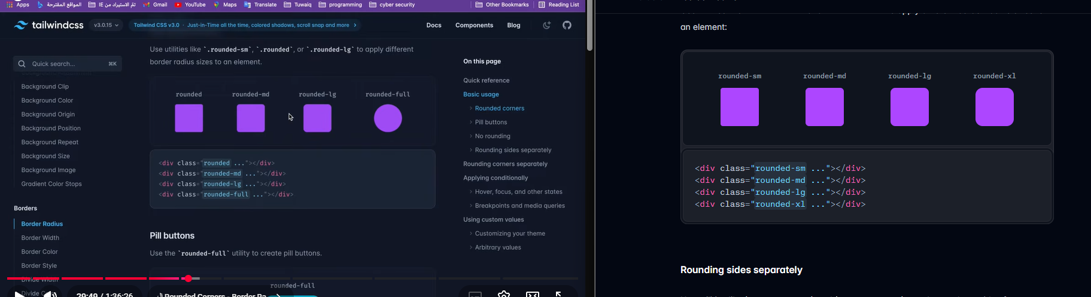Click the page scrollbar thumb
The image size is (1091, 297).
589,25
